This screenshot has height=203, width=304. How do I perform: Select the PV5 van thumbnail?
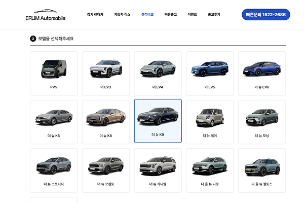click(x=54, y=69)
